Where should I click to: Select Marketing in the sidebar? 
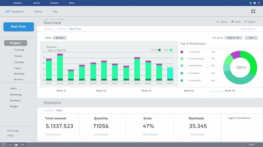pyautogui.click(x=16, y=95)
